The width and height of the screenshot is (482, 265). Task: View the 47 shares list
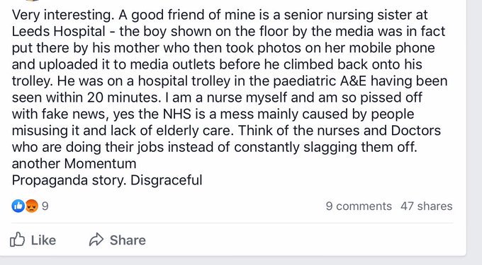(427, 206)
